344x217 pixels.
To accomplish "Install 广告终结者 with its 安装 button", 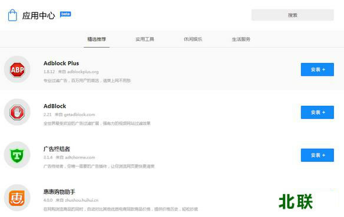I will pos(317,155).
